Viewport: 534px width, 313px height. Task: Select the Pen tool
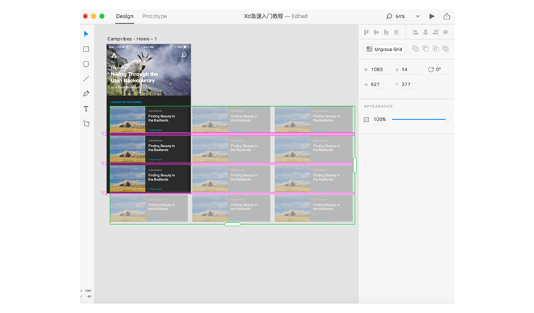tap(86, 93)
